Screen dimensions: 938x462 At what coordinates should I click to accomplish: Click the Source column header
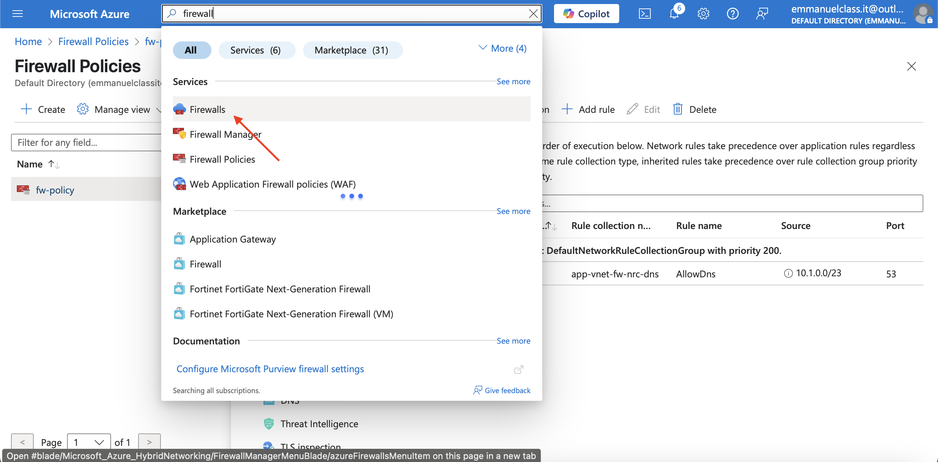click(795, 226)
